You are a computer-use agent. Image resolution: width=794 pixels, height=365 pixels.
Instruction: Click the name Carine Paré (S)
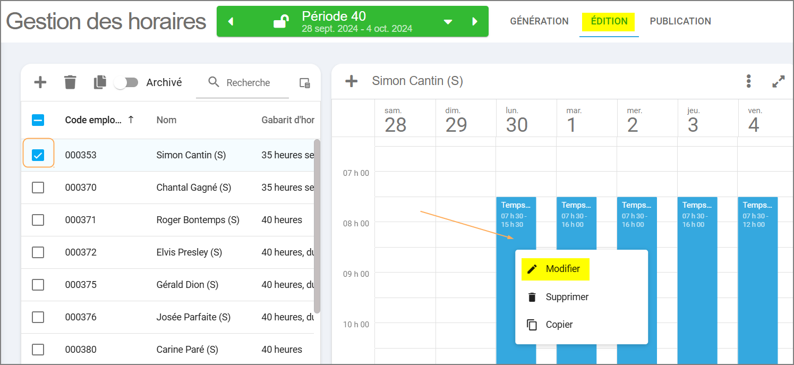coord(187,350)
